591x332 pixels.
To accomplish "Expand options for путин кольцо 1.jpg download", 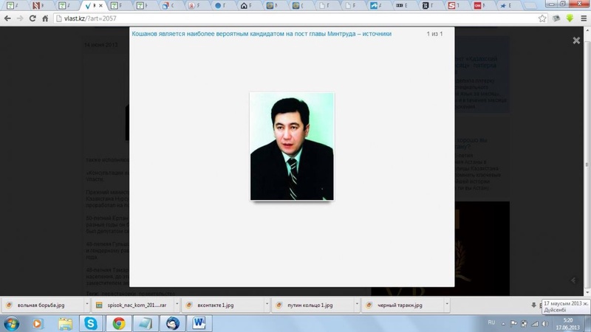I will click(x=356, y=305).
